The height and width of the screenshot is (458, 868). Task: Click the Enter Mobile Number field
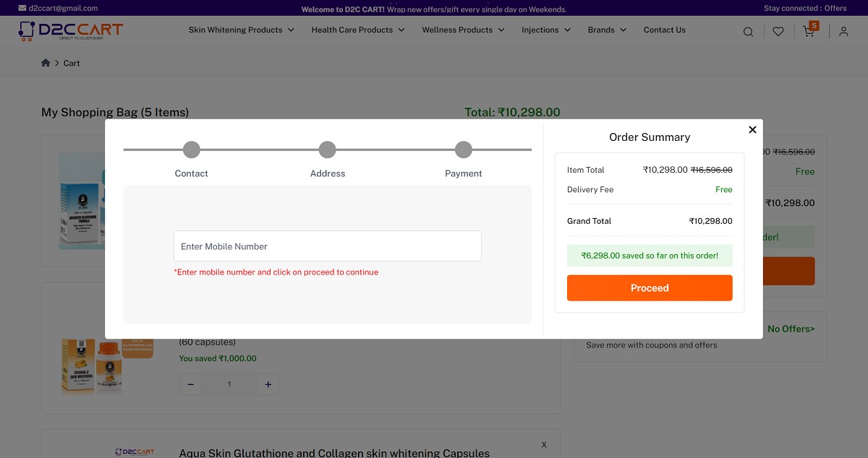coord(327,246)
